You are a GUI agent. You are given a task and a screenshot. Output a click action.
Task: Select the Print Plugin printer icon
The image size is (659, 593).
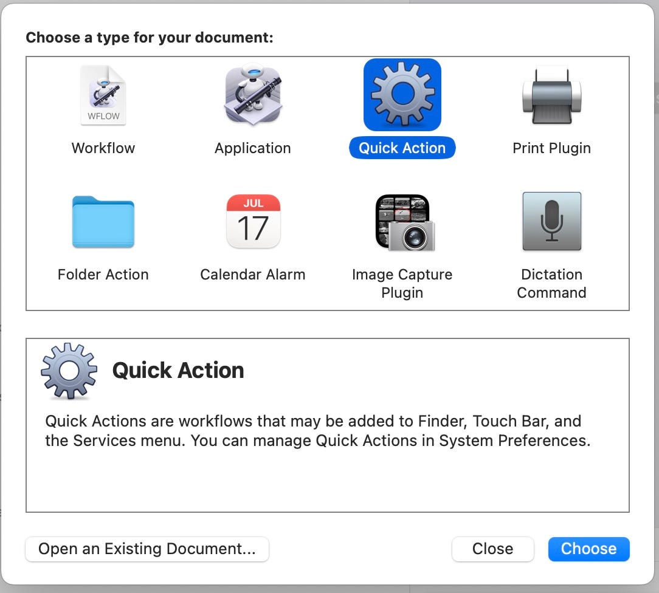[x=551, y=95]
